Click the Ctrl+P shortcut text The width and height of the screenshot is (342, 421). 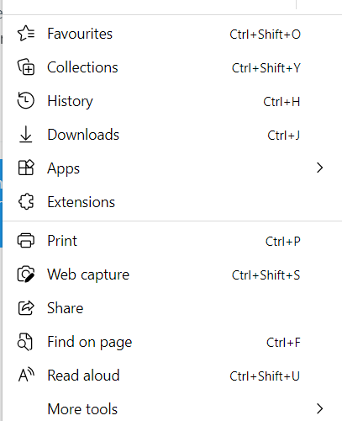283,242
